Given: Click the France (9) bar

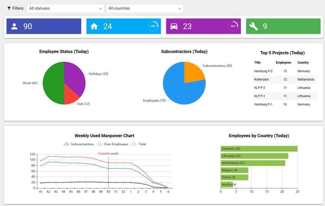Looking at the screenshot, I should click(x=234, y=178).
